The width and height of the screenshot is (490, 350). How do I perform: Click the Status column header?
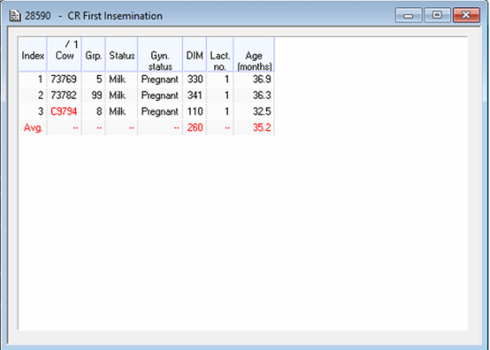coord(122,54)
